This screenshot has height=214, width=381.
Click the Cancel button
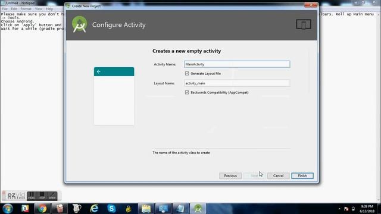tap(278, 176)
